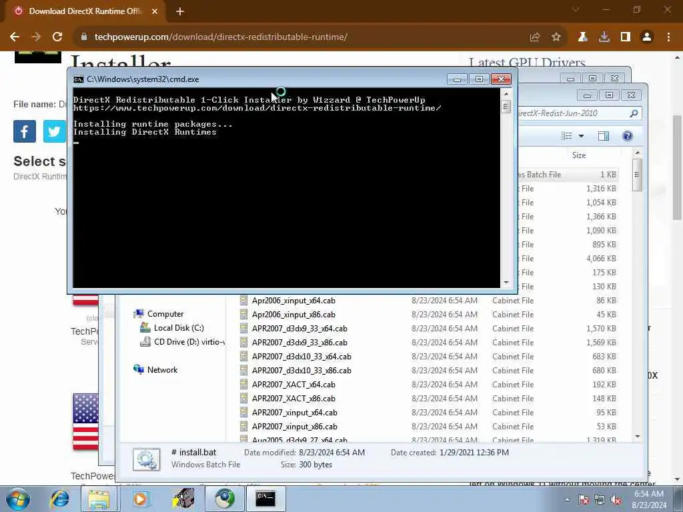This screenshot has height=512, width=683.
Task: Toggle Explorer preview pane icon
Action: coord(603,136)
